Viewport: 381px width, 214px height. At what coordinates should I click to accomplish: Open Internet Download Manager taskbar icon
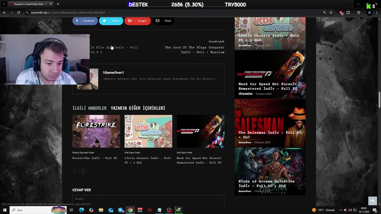click(x=179, y=210)
